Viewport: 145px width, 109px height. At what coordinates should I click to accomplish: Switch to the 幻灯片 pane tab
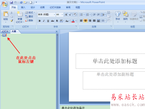(5, 31)
